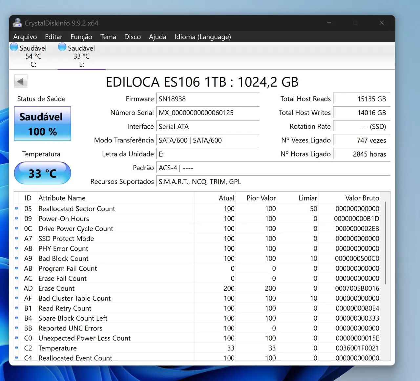Screen dimensions: 420x381
Task: Click the status dot for Reallocated Sector Count
Action: [x=16, y=208]
